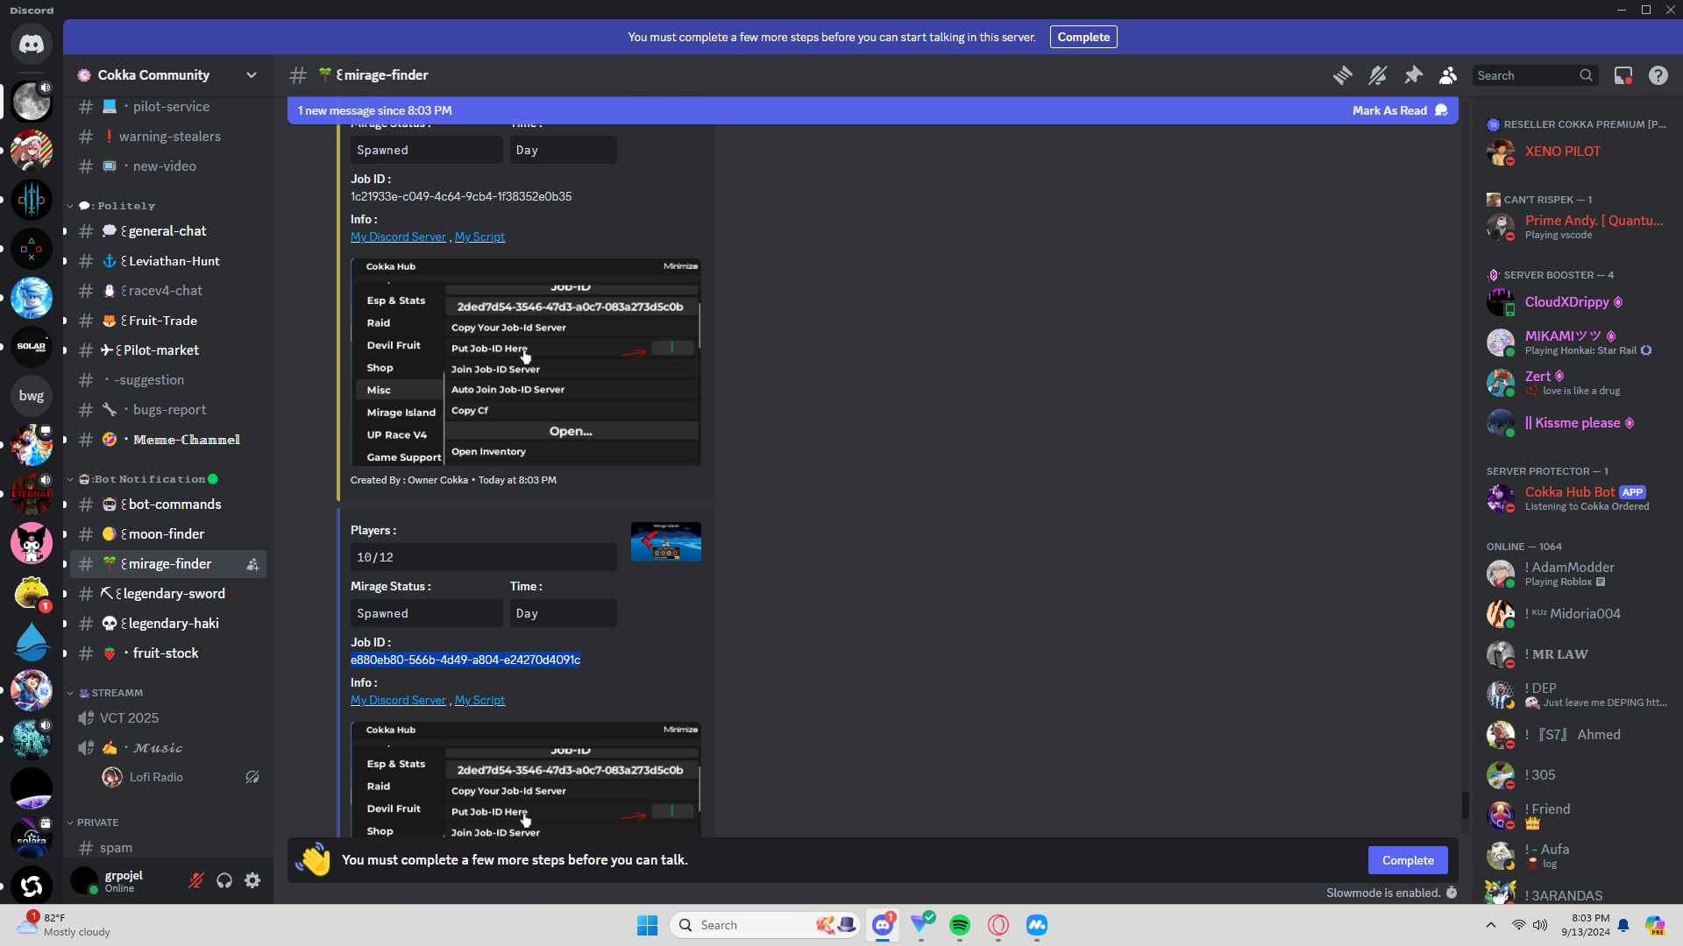
Task: Go to Leviathan-Hunt channel
Action: coord(168,261)
